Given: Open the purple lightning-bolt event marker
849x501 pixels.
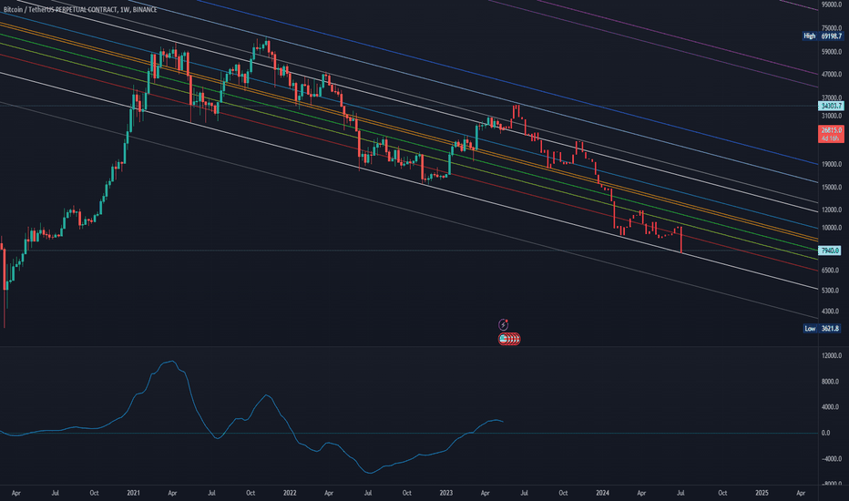Looking at the screenshot, I should (503, 324).
